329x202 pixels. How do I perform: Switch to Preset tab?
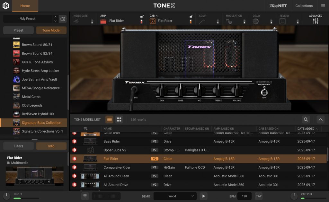[18, 30]
